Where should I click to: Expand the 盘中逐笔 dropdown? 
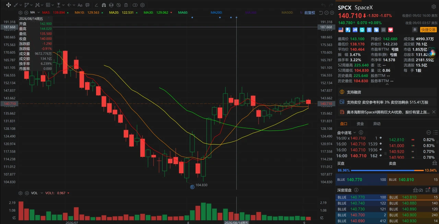tap(355, 133)
